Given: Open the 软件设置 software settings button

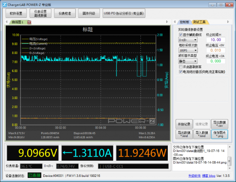Looking at the screenshot, I should (x=16, y=13).
